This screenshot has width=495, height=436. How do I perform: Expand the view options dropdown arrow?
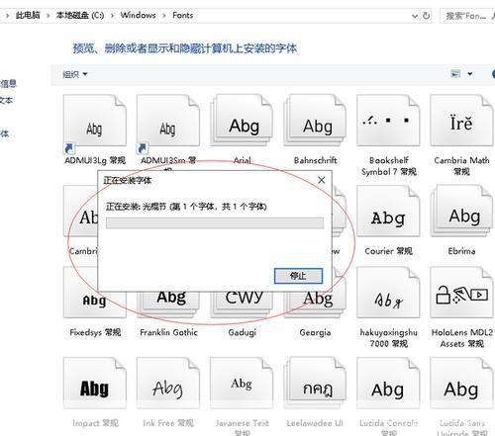click(x=470, y=74)
